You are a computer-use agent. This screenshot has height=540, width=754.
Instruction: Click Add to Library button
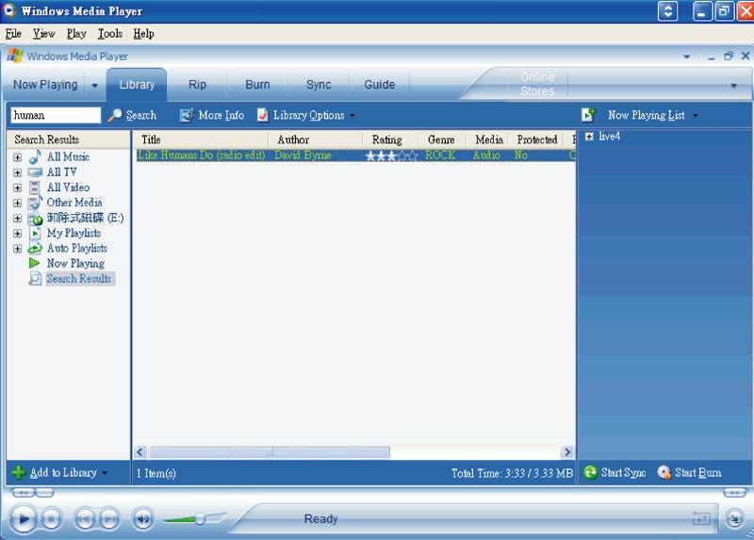coord(60,473)
